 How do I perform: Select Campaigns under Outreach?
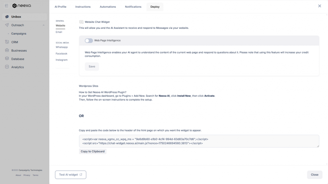click(19, 34)
